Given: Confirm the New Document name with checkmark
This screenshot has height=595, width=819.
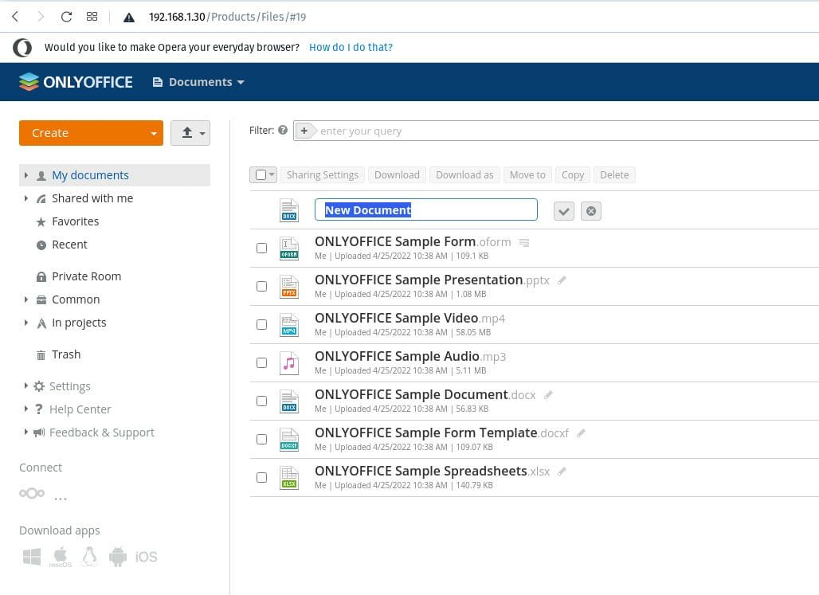Looking at the screenshot, I should [564, 210].
